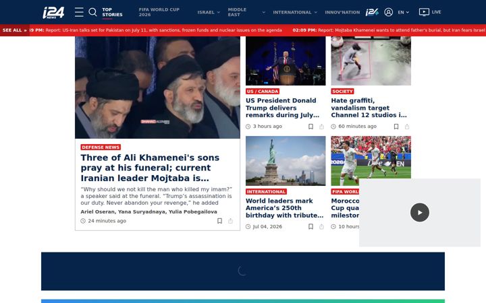Select the "24 minutes ago" timestamp

(107, 221)
